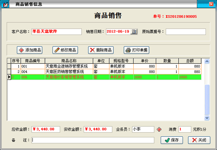The image size is (217, 150).
Task: Click the 1680 总额 cell in row 3
Action: point(190,77)
